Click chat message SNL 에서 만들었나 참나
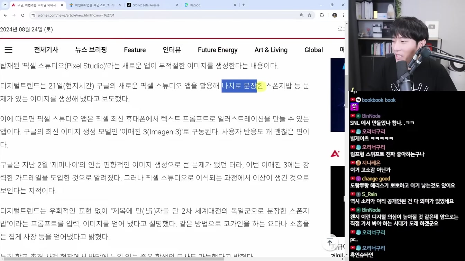Viewport: 465px width, 261px height. 382,123
